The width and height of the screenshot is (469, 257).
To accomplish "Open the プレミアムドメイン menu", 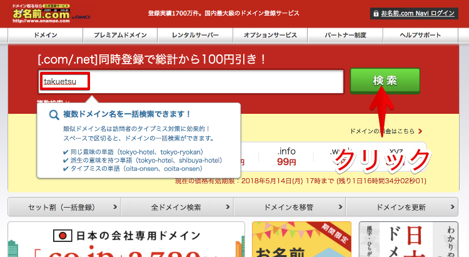I will click(x=120, y=35).
